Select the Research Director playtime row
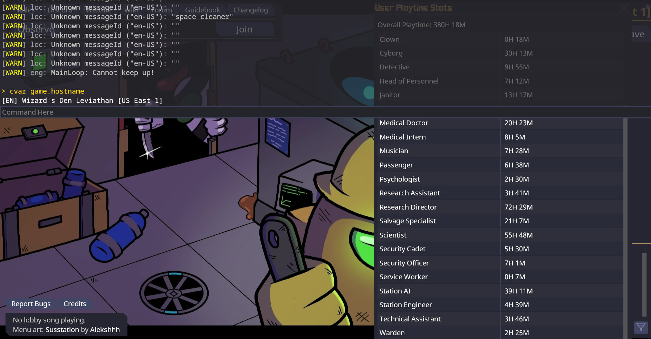 tap(500, 207)
